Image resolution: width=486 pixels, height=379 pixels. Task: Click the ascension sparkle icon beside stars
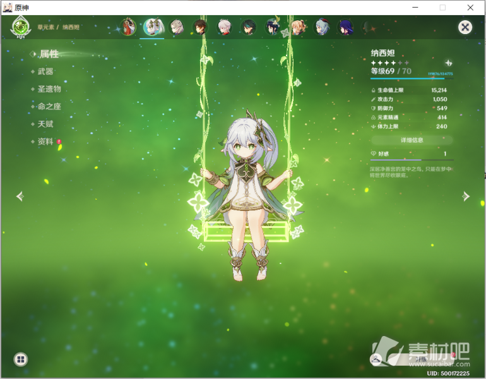point(448,63)
